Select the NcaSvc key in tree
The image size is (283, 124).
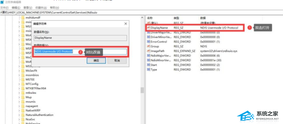[30, 119]
